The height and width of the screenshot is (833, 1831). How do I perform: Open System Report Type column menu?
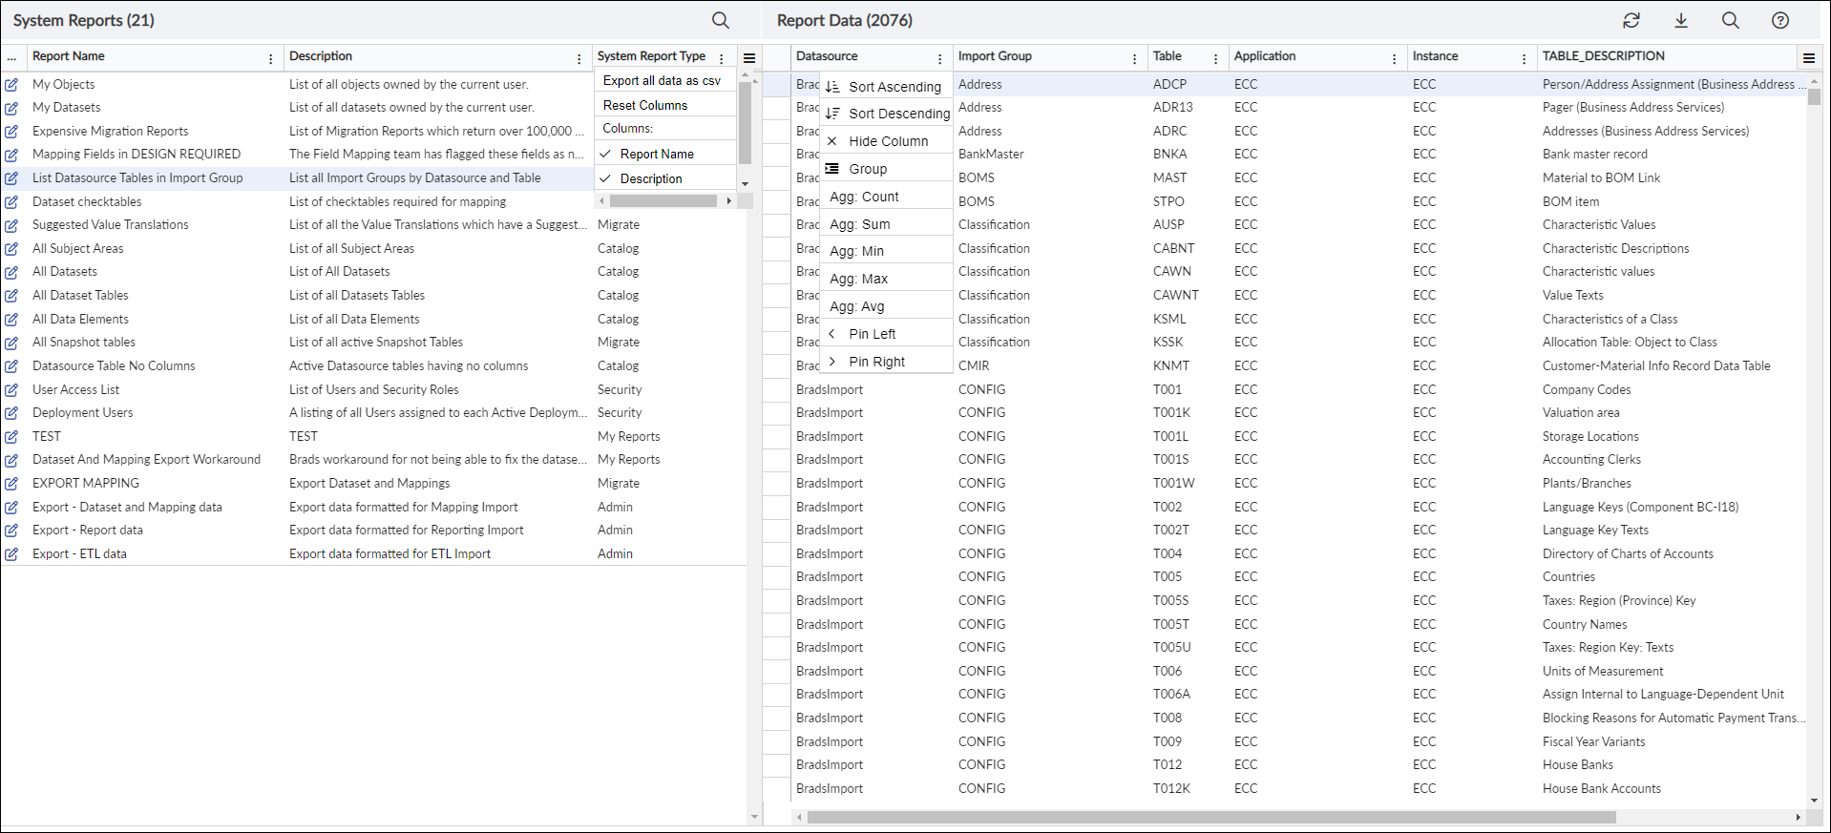[722, 58]
